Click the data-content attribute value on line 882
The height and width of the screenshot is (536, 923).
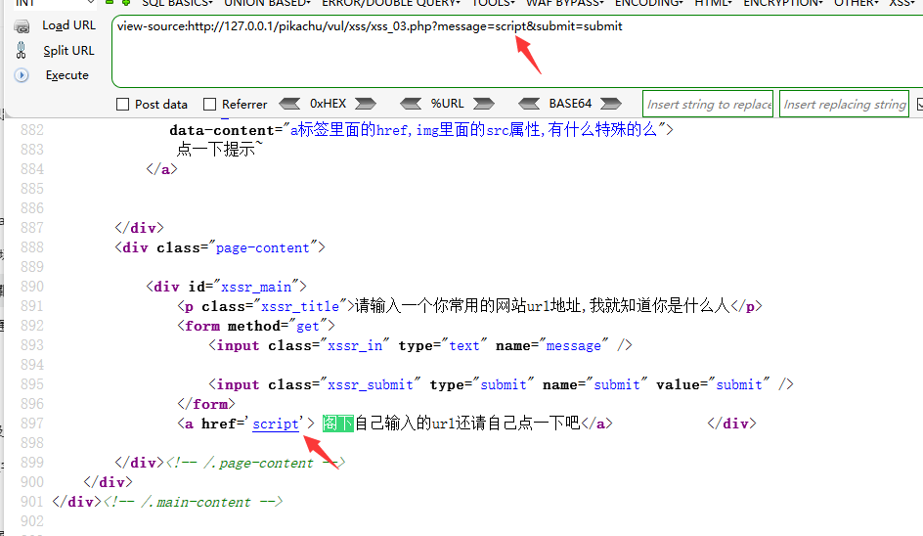click(474, 129)
